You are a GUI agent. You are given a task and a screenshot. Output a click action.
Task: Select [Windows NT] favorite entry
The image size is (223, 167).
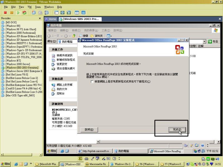pyautogui.click(x=13, y=61)
